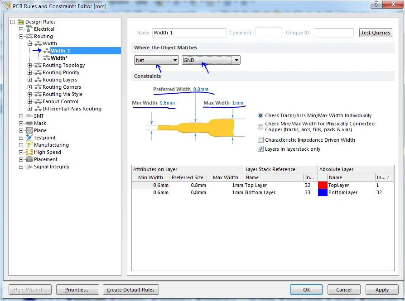Edit the Min Width 0.6mm constraint value
This screenshot has width=405, height=301.
pyautogui.click(x=167, y=103)
